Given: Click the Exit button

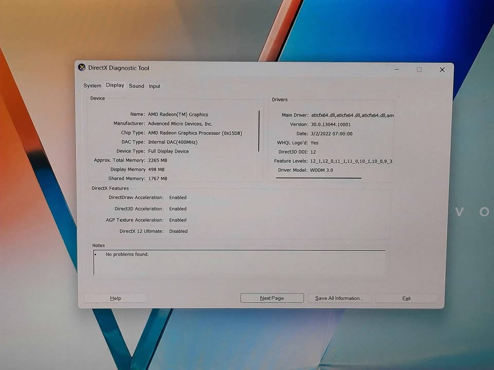Looking at the screenshot, I should pos(407,298).
